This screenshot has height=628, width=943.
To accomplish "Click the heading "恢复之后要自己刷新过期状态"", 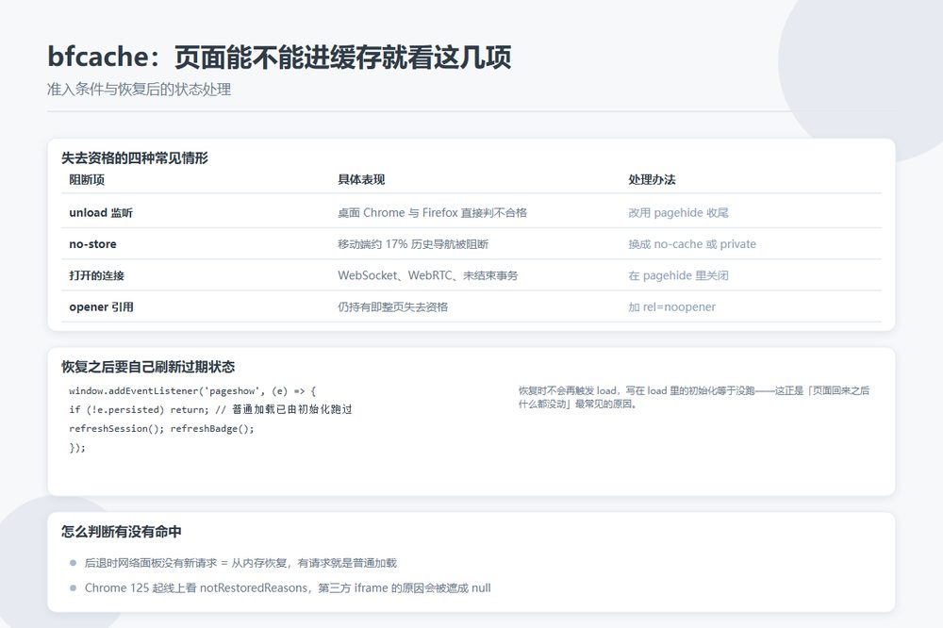I will click(148, 367).
